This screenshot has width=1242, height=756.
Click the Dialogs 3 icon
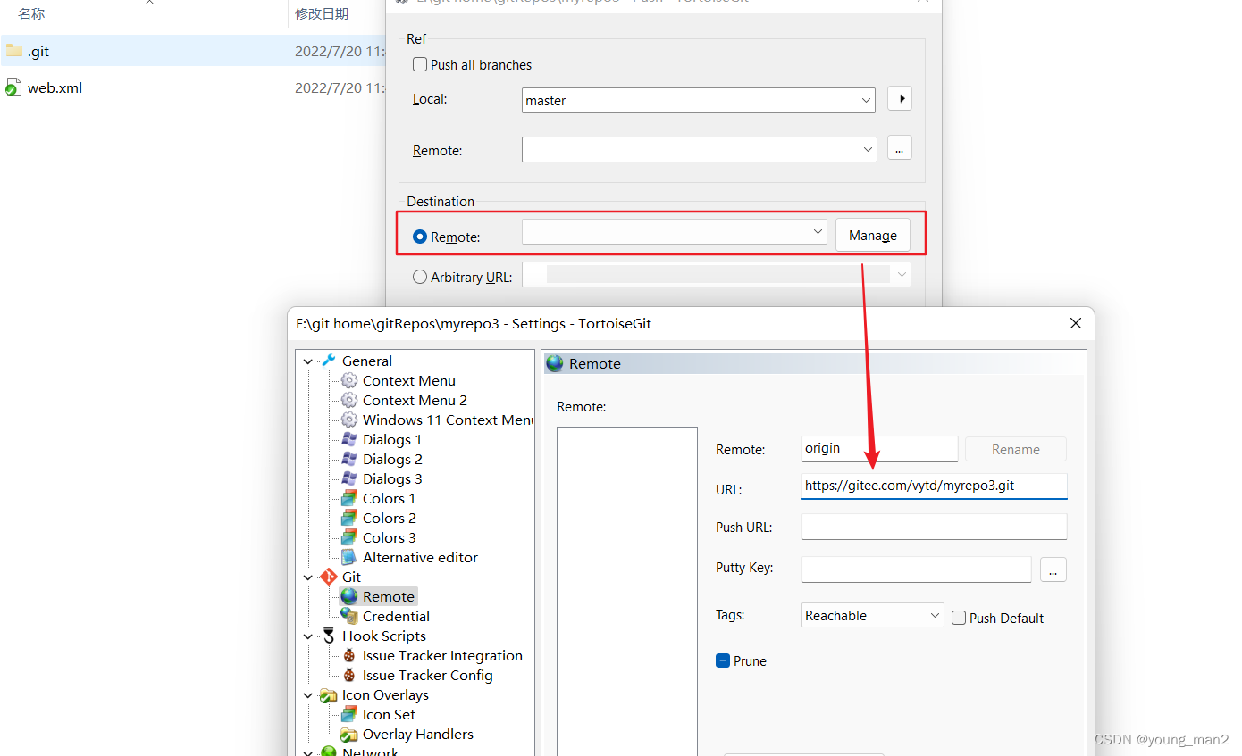pyautogui.click(x=349, y=478)
